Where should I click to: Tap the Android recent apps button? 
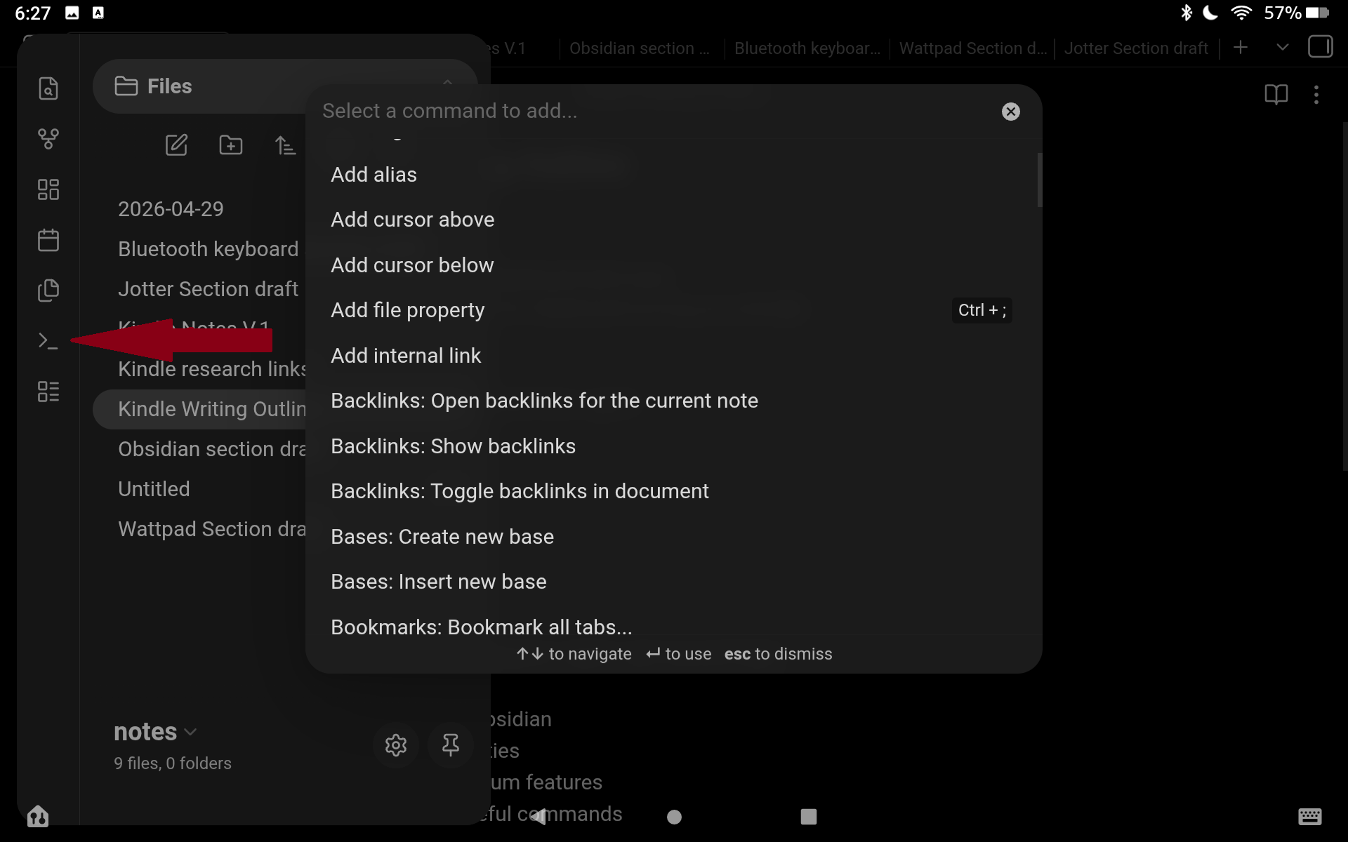[809, 817]
